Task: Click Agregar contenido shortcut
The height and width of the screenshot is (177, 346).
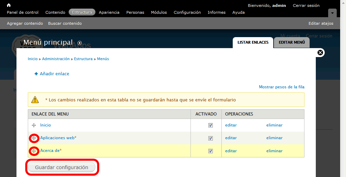Action: tap(25, 23)
